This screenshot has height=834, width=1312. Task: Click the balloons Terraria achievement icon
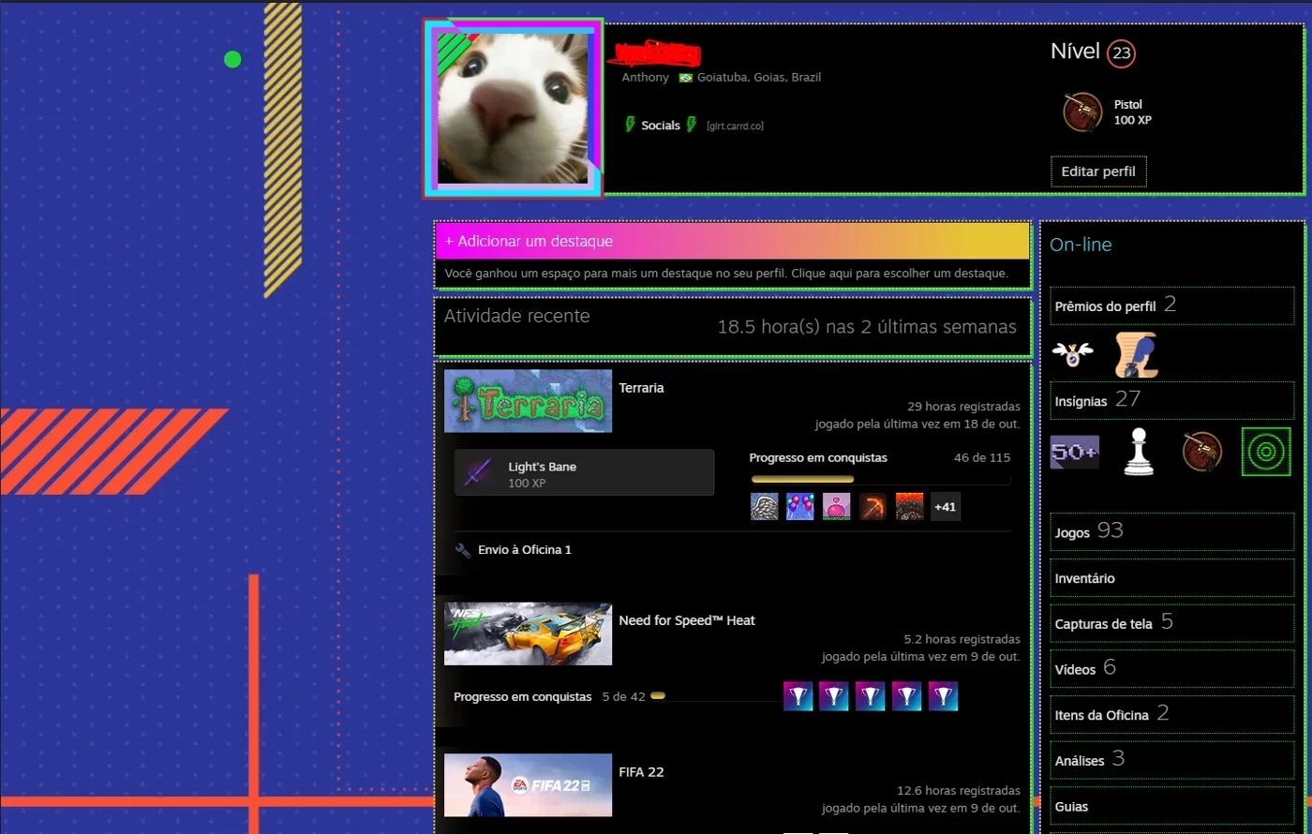tap(800, 507)
